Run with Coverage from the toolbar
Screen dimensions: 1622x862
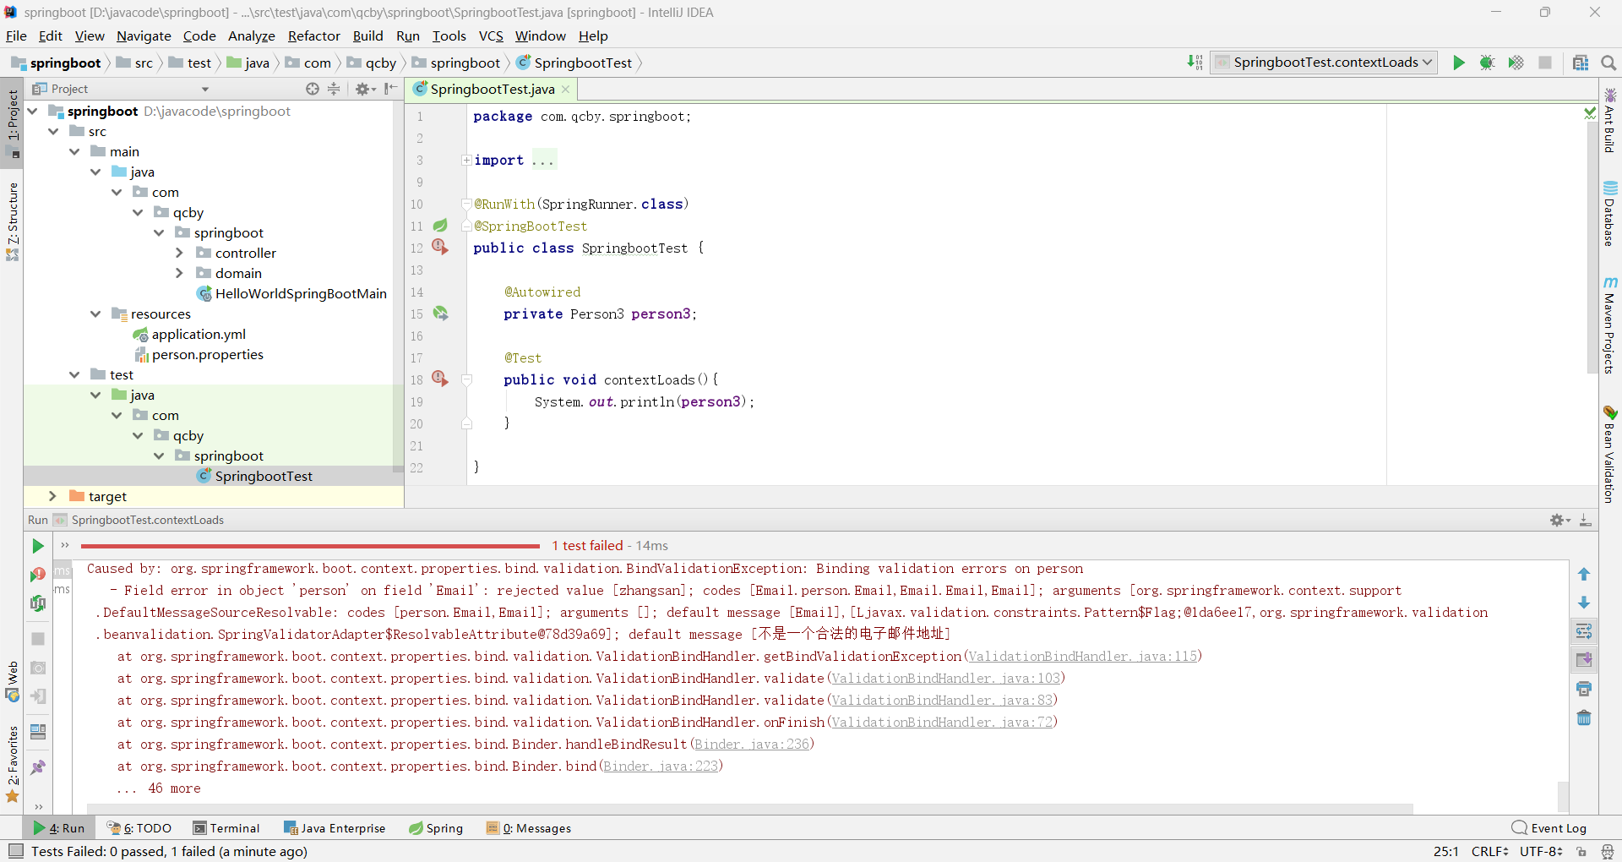click(x=1516, y=63)
